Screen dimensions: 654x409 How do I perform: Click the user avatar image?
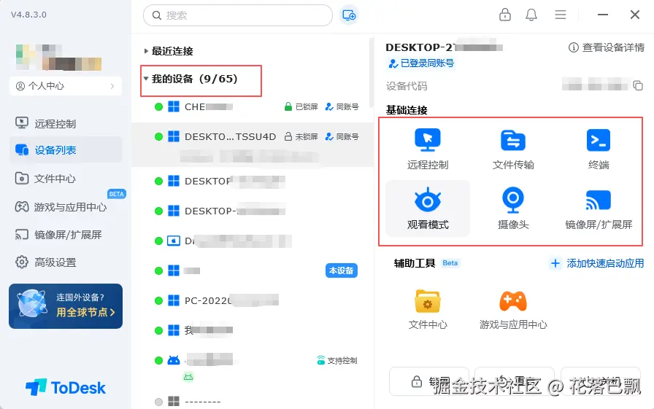pos(58,57)
